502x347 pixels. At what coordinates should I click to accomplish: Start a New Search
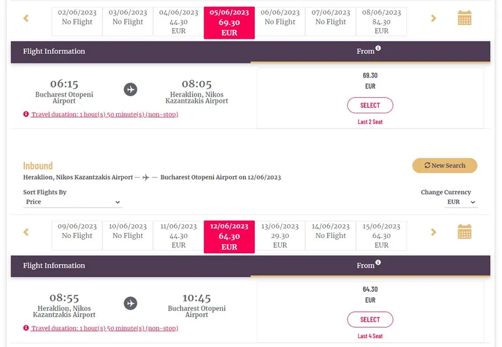[x=445, y=165]
